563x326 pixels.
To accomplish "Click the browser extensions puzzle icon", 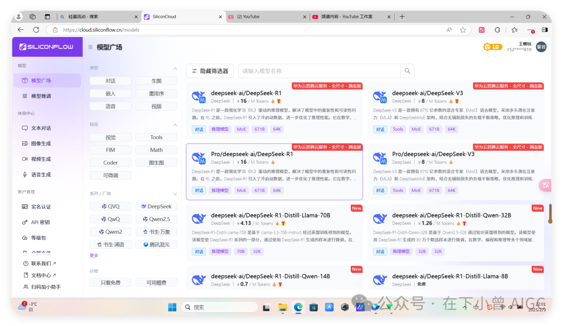I will click(497, 30).
